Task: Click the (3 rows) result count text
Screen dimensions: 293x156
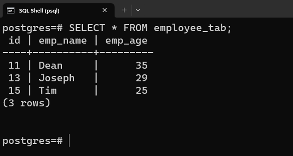Action: 26,103
